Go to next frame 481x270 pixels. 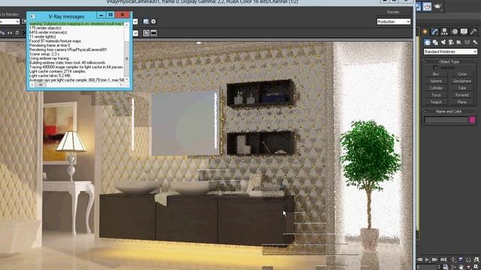[435, 259]
